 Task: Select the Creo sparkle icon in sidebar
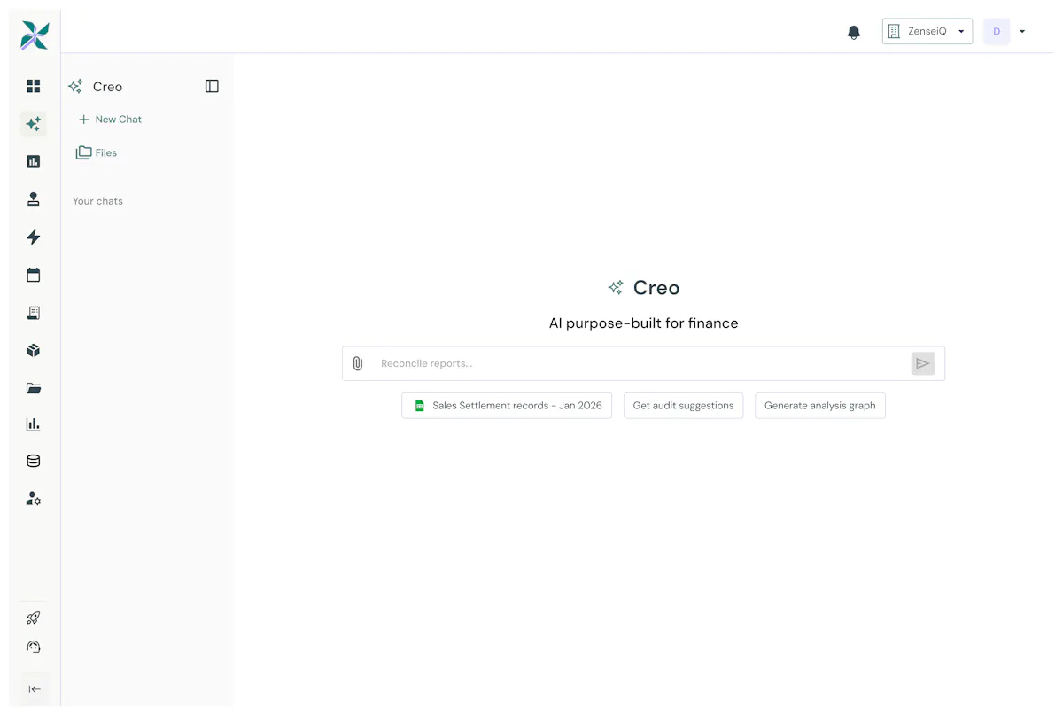point(34,124)
